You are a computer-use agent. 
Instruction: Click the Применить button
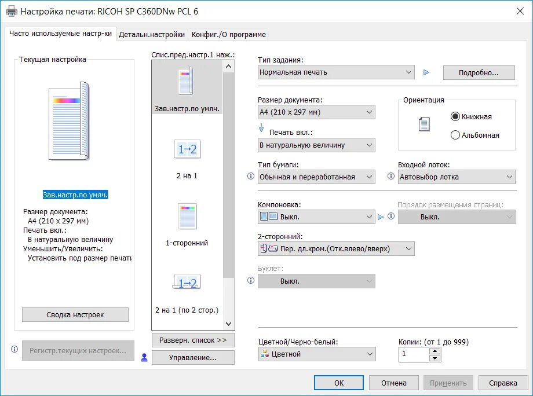pos(448,383)
